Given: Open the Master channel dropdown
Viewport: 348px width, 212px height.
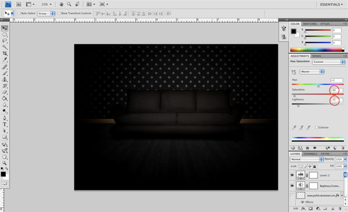Looking at the screenshot, I should 312,71.
